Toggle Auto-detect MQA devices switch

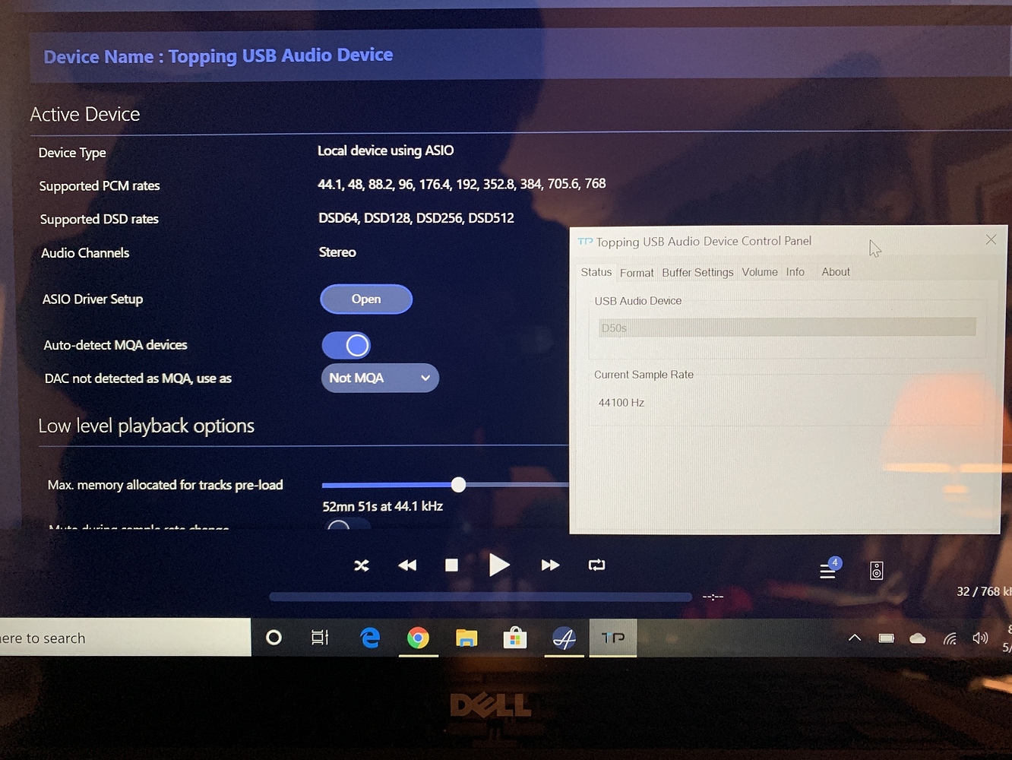pyautogui.click(x=346, y=346)
